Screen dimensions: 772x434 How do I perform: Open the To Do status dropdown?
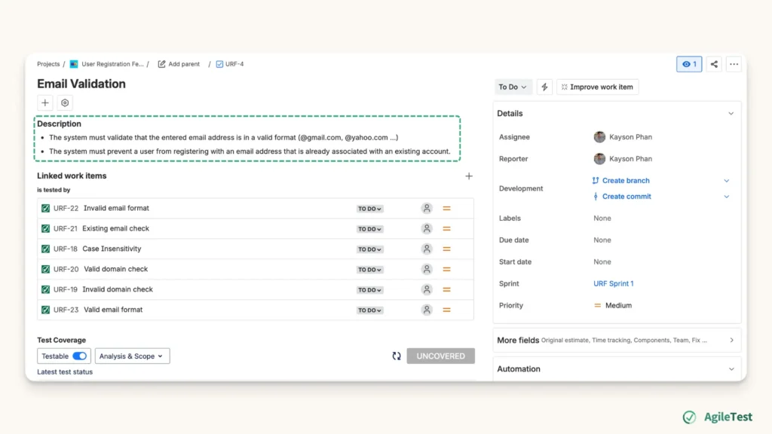click(513, 87)
